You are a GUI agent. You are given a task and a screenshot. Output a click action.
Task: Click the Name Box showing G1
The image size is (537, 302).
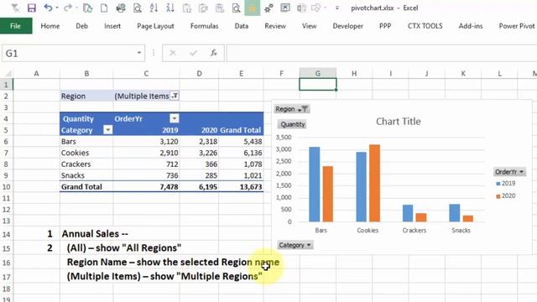[x=69, y=54]
